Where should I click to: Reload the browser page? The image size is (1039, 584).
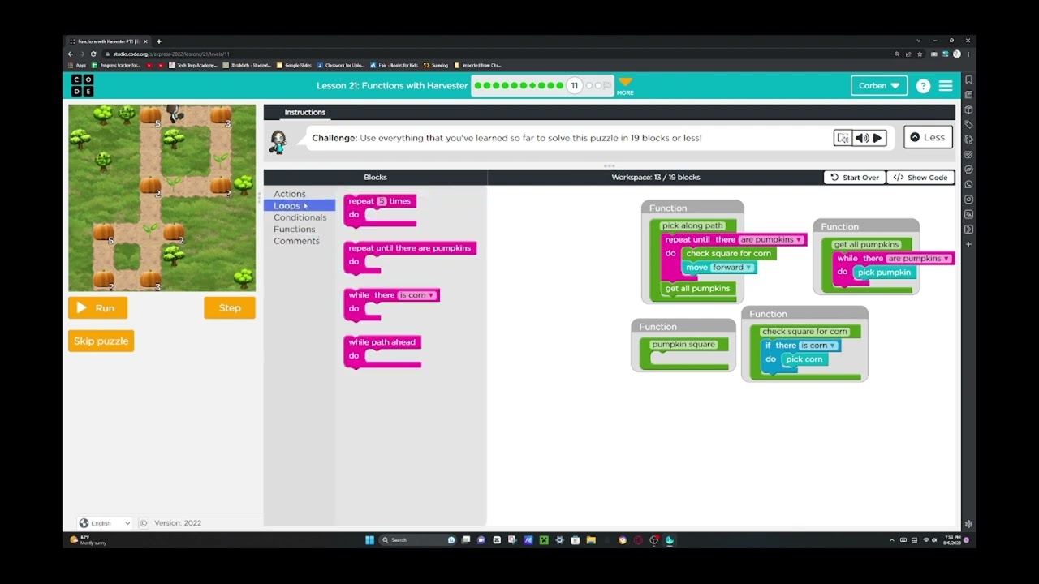93,54
